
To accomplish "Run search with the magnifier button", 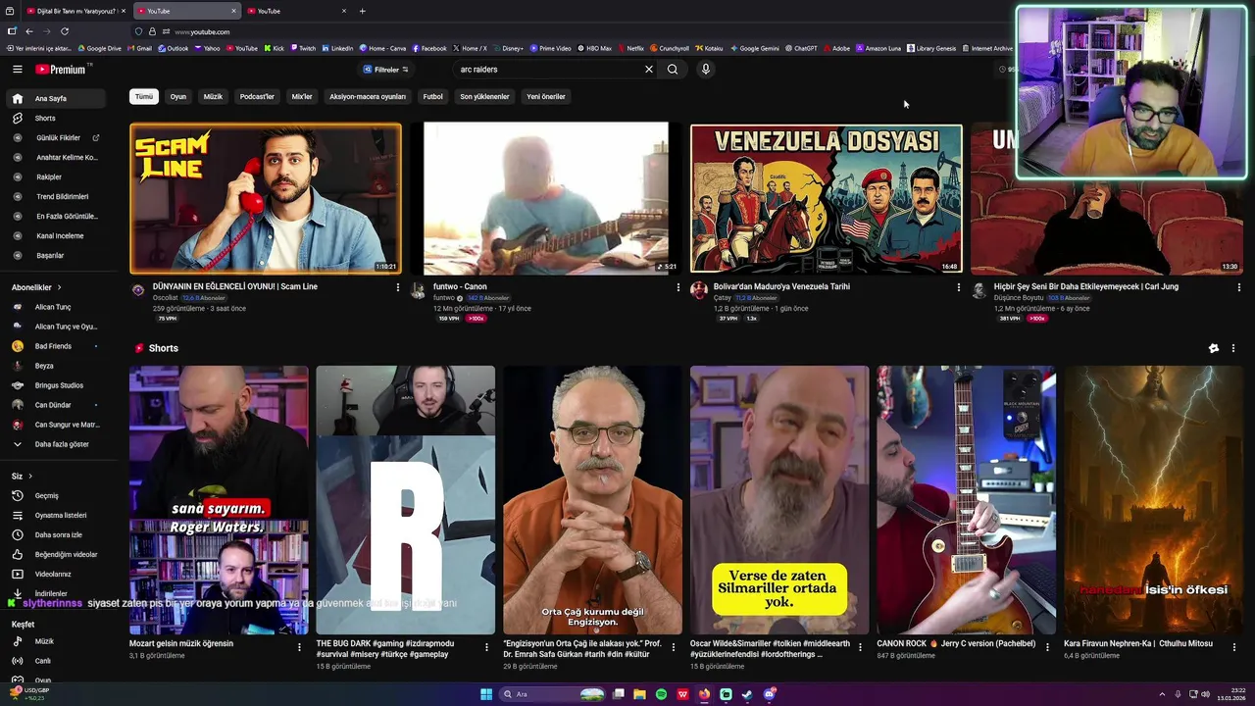I will pos(673,70).
